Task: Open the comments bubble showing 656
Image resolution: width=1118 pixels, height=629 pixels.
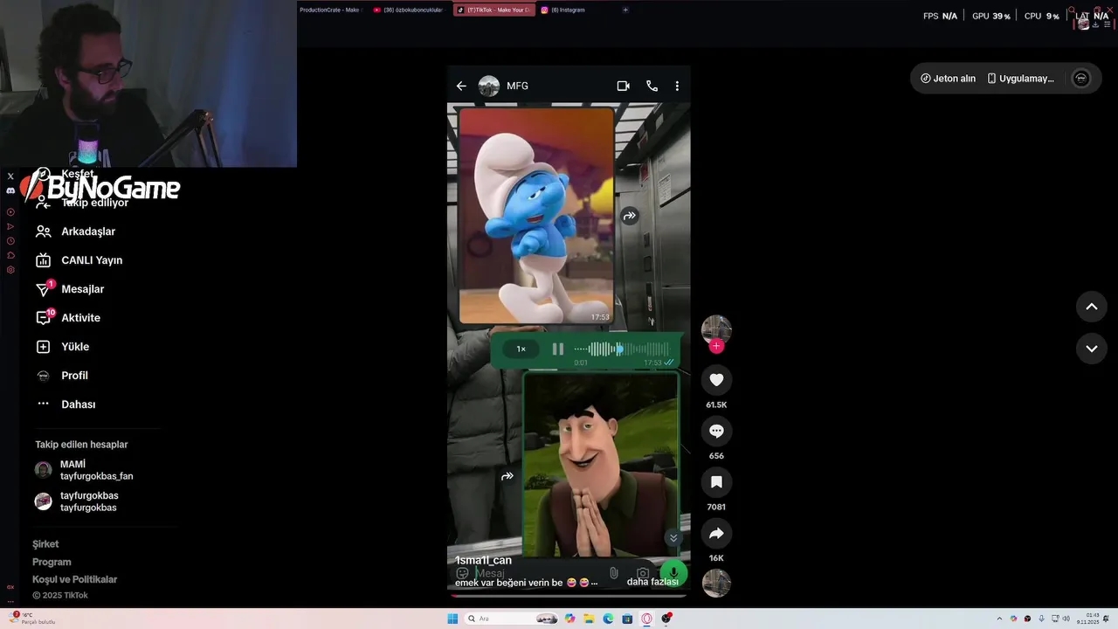Action: (716, 431)
